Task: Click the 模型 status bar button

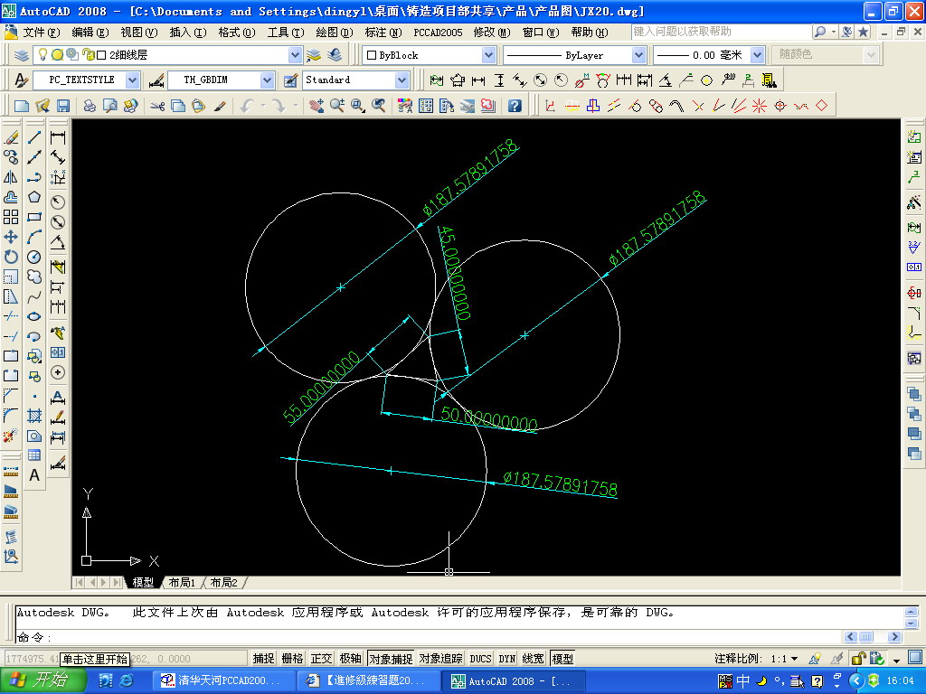Action: (x=562, y=659)
